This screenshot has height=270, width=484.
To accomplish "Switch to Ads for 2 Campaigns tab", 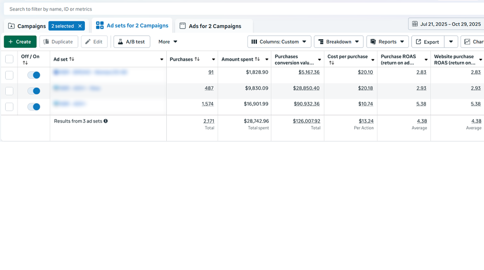I will (x=210, y=26).
